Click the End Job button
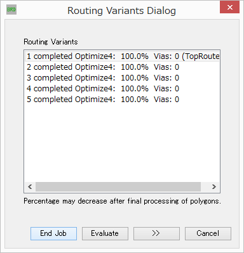The image size is (244, 253). point(53,233)
